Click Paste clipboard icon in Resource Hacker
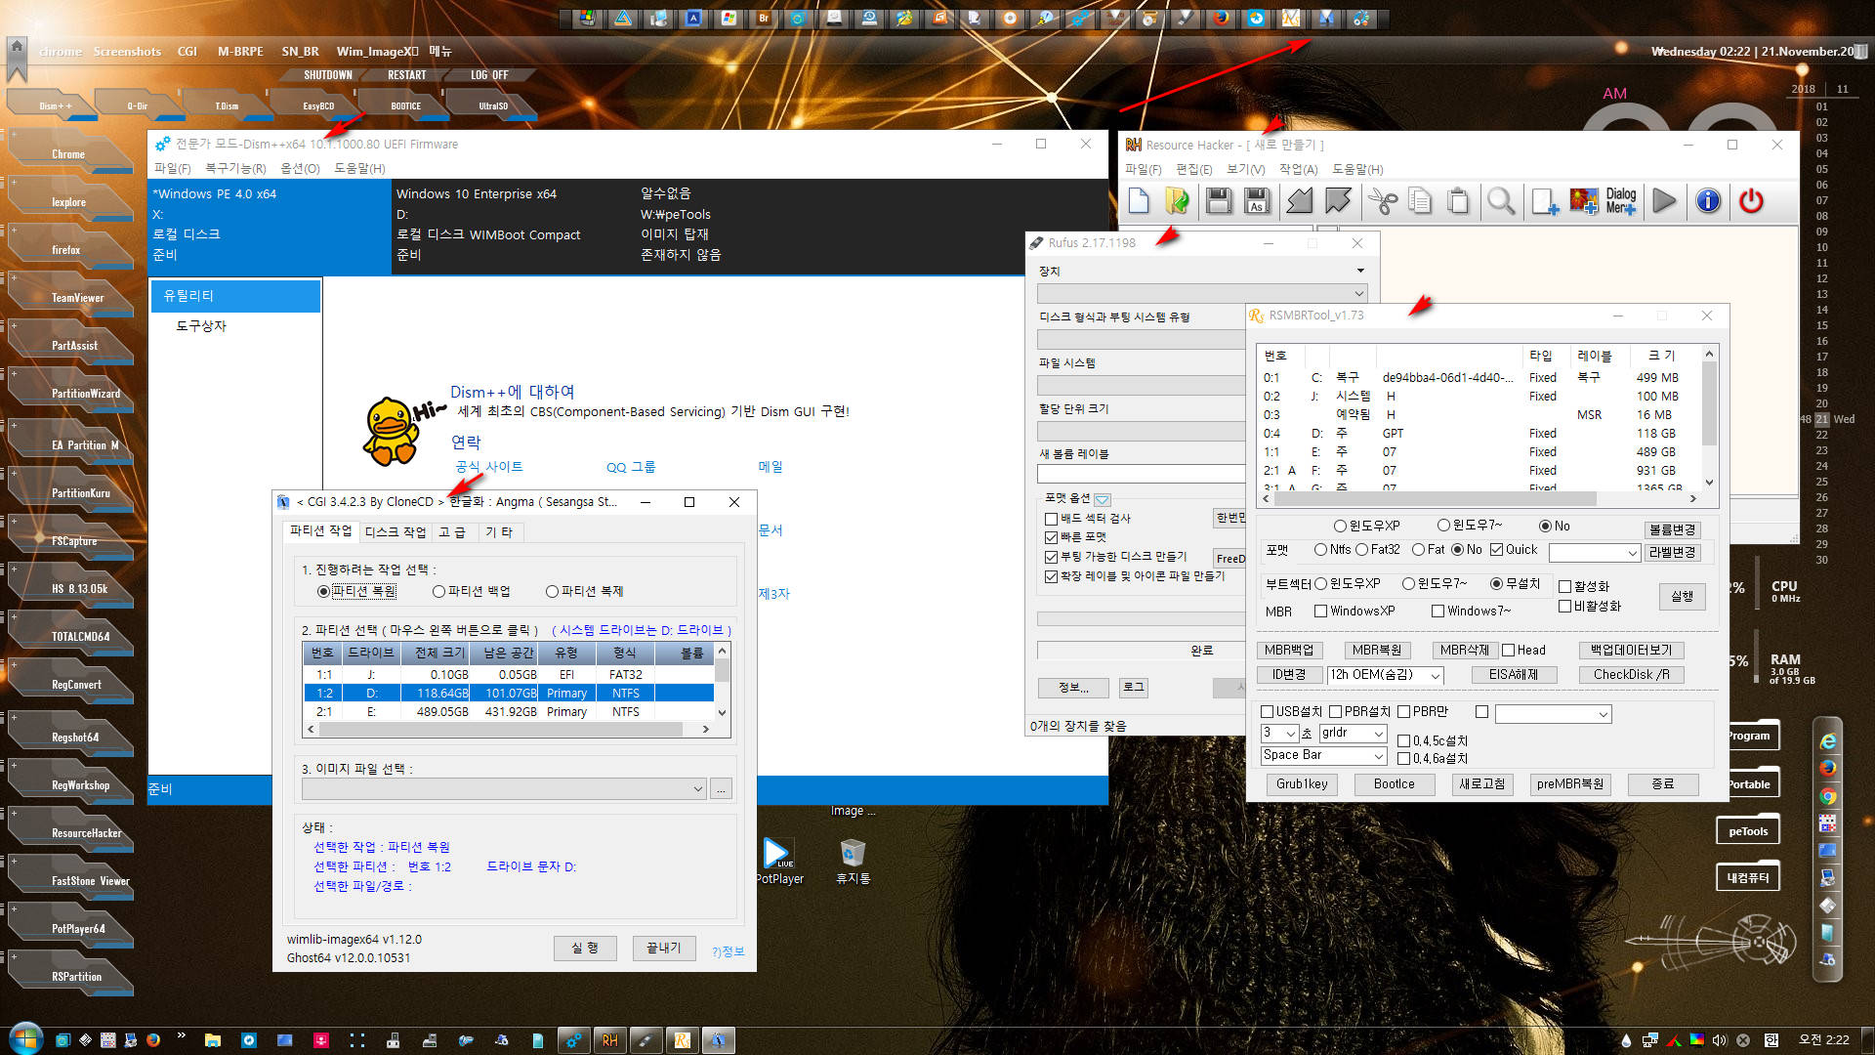This screenshot has width=1875, height=1055. 1458,201
